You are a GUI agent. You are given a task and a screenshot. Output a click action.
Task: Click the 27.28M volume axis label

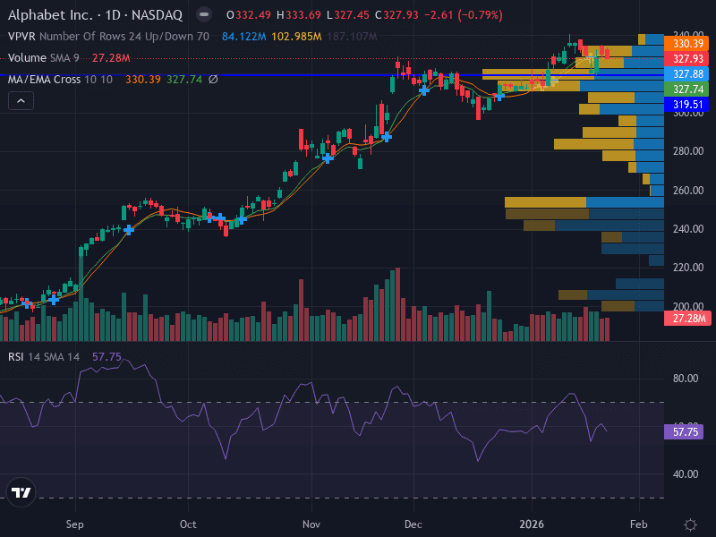pos(687,319)
